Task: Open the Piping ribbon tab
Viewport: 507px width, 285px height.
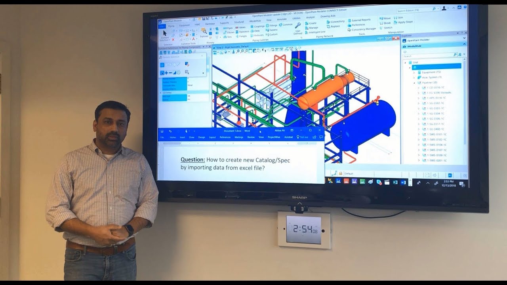Action: coord(171,26)
